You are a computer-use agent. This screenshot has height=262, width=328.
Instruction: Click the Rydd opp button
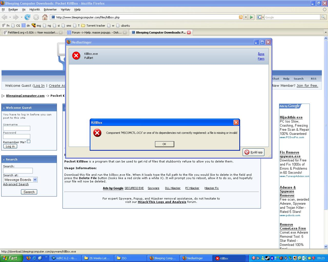[253, 152]
